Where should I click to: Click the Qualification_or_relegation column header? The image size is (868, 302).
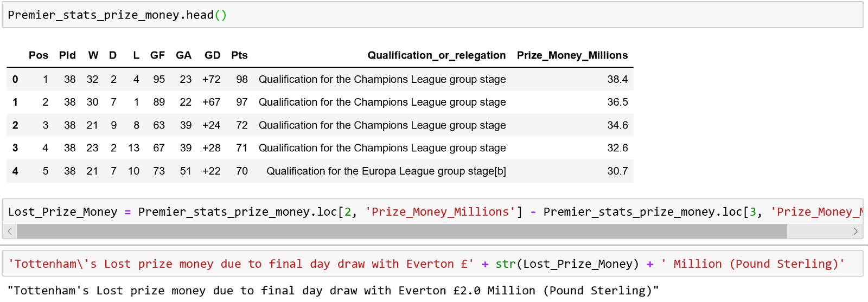pyautogui.click(x=436, y=55)
